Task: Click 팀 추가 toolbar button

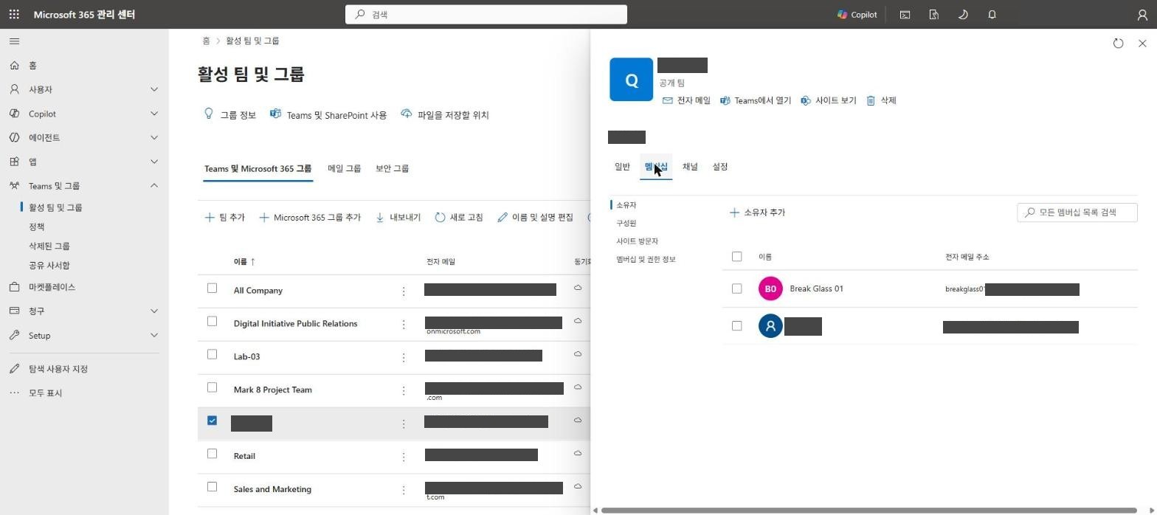Action: [x=224, y=217]
